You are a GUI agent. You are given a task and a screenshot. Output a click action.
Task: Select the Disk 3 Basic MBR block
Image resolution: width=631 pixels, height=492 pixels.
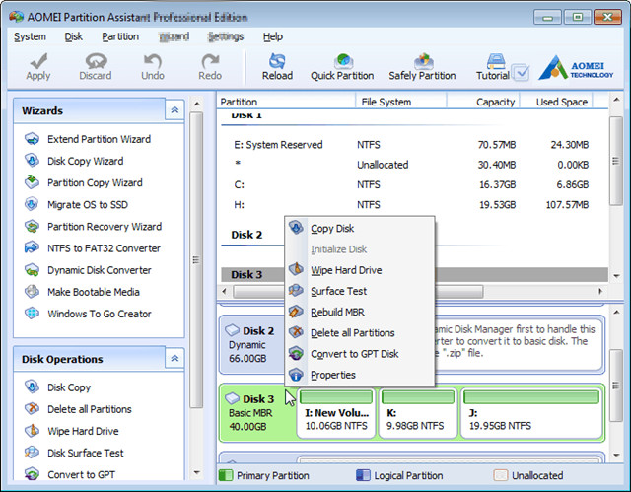tap(256, 413)
